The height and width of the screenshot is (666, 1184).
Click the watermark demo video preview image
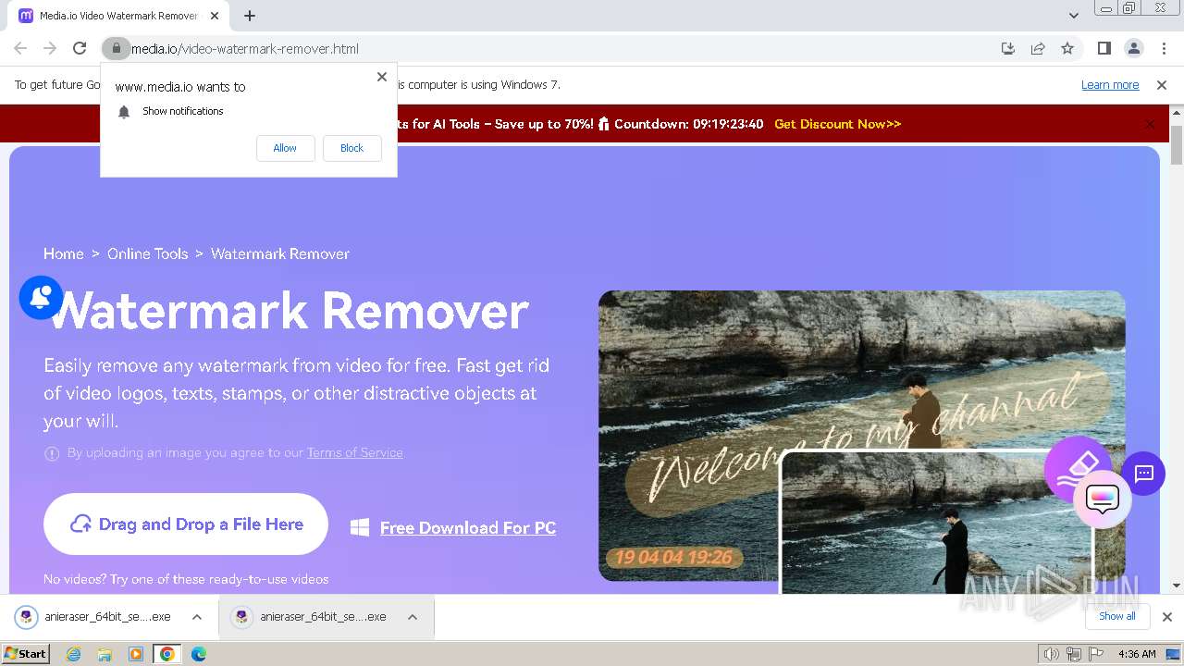click(861, 436)
